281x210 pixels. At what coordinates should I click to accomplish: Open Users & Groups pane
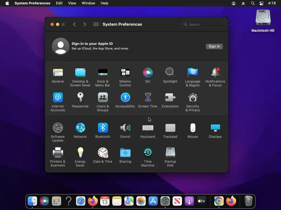pos(103,98)
